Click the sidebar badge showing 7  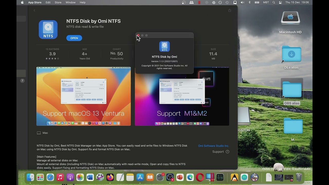22,81
